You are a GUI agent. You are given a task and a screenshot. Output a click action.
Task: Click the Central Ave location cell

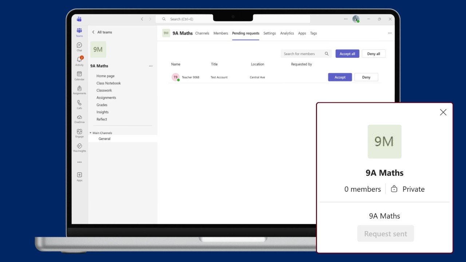click(257, 77)
